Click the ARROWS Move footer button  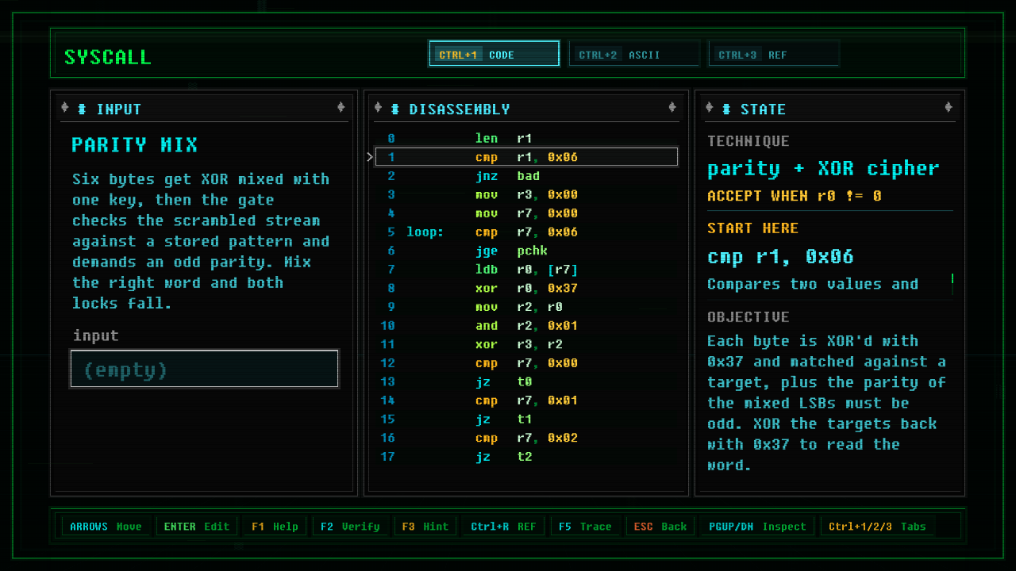106,527
